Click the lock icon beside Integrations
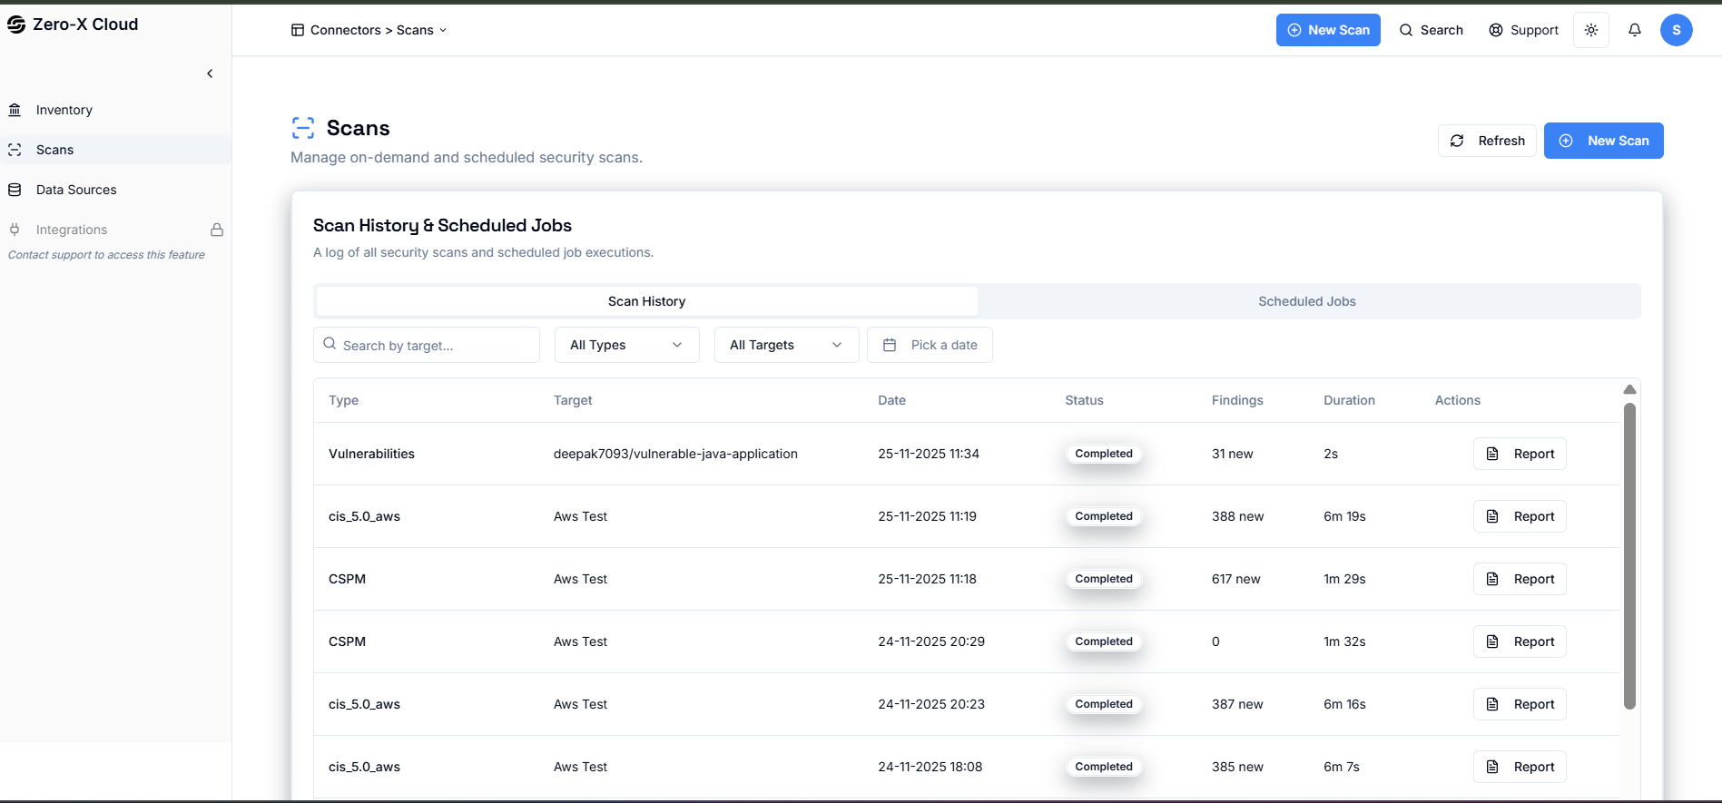Image resolution: width=1722 pixels, height=803 pixels. (x=217, y=230)
